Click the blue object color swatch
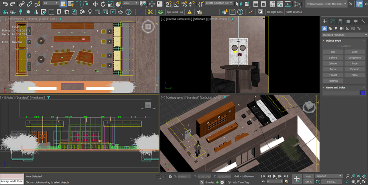 coord(363,93)
